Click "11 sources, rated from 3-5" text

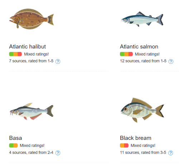143,152
